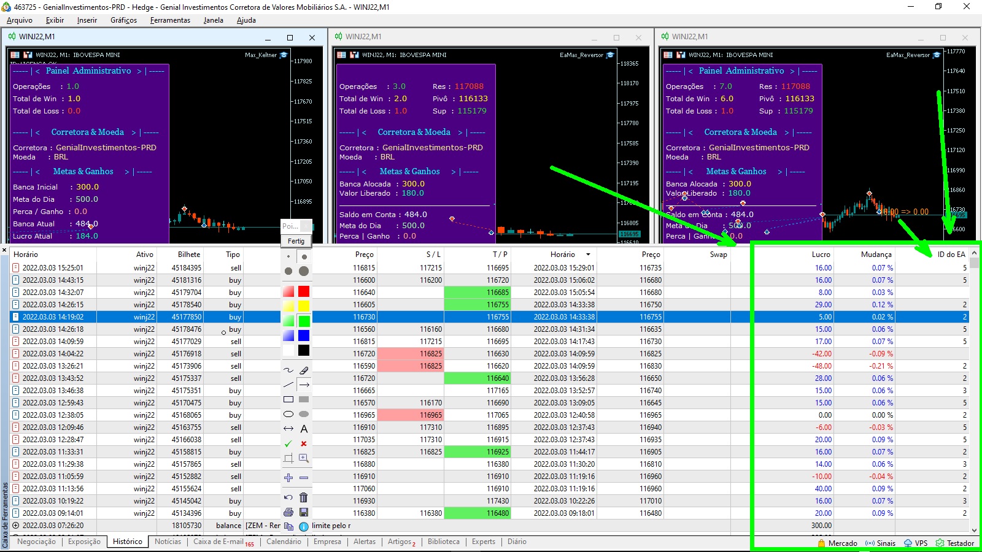
Task: Select the straight line tool
Action: [x=288, y=385]
